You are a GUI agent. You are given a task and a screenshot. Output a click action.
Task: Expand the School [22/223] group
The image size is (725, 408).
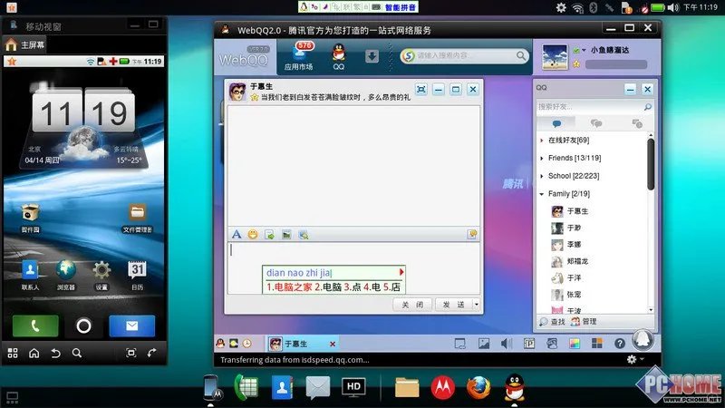click(x=574, y=176)
